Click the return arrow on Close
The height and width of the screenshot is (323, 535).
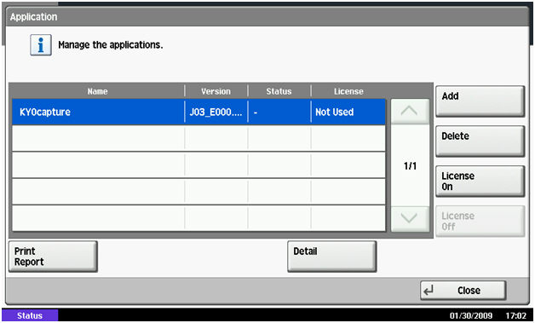pyautogui.click(x=429, y=291)
